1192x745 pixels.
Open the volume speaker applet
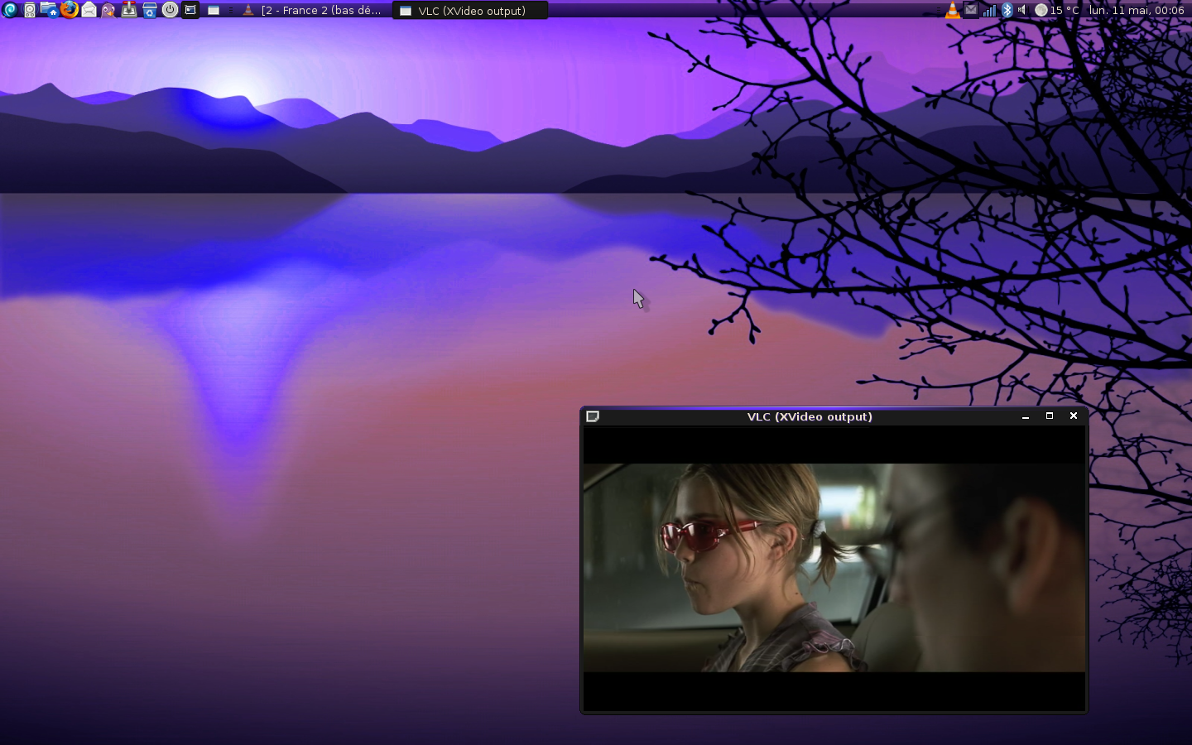point(1022,10)
